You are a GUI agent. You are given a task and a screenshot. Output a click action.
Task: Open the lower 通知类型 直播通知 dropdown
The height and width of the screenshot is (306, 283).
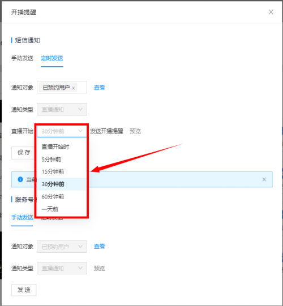coord(62,268)
